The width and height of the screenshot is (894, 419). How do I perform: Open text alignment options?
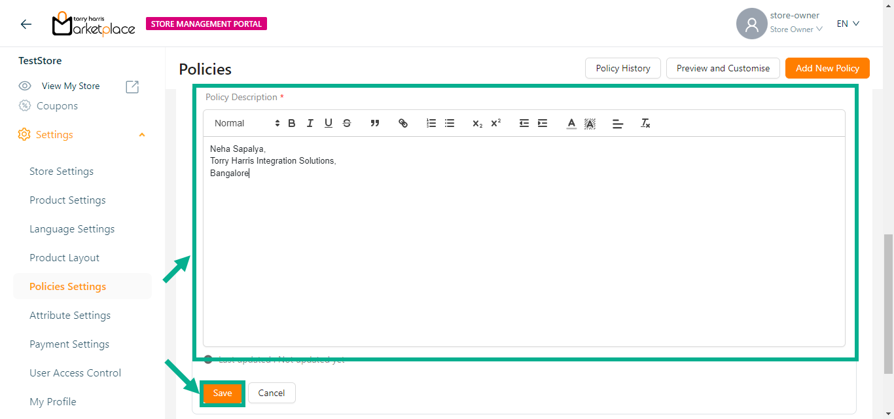[618, 123]
